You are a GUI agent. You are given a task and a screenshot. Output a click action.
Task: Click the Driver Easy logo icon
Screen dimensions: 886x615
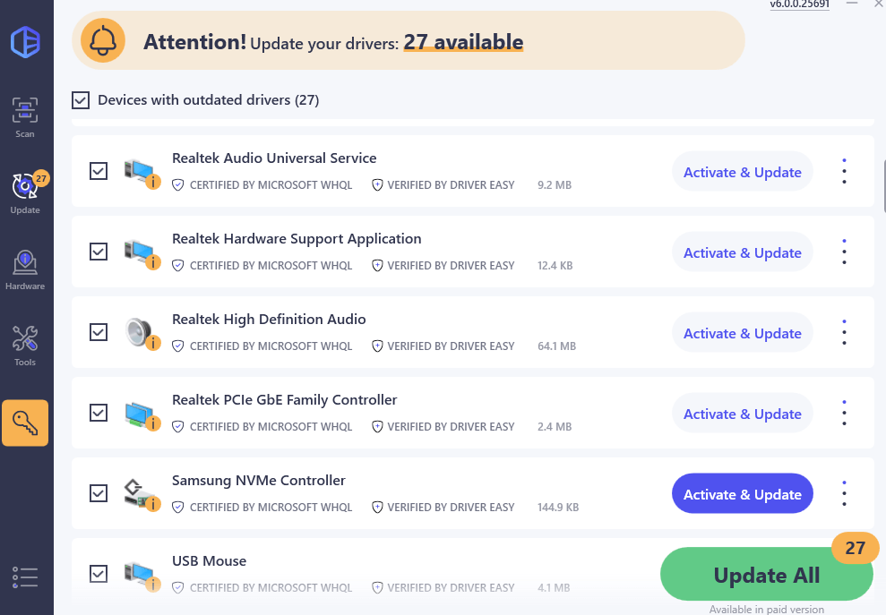(x=25, y=42)
